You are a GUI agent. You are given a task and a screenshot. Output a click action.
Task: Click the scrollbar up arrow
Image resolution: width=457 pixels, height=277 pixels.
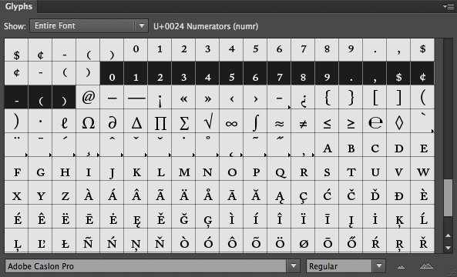pos(449,235)
